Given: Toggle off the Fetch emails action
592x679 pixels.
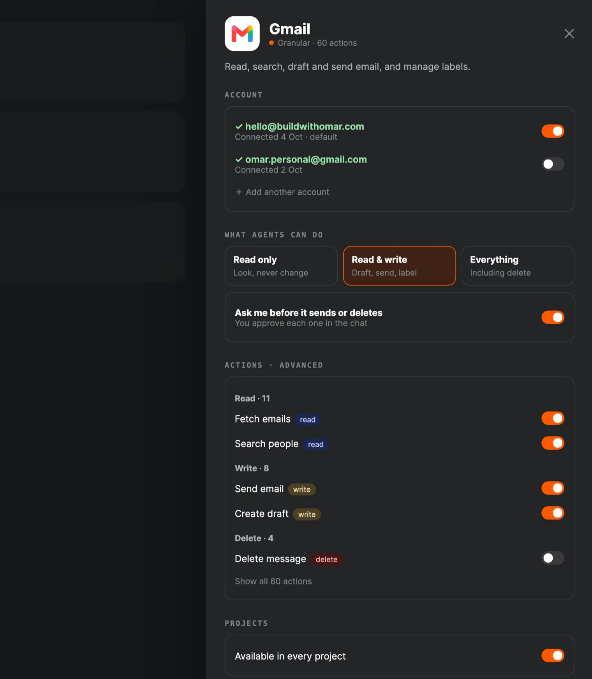Looking at the screenshot, I should point(553,418).
